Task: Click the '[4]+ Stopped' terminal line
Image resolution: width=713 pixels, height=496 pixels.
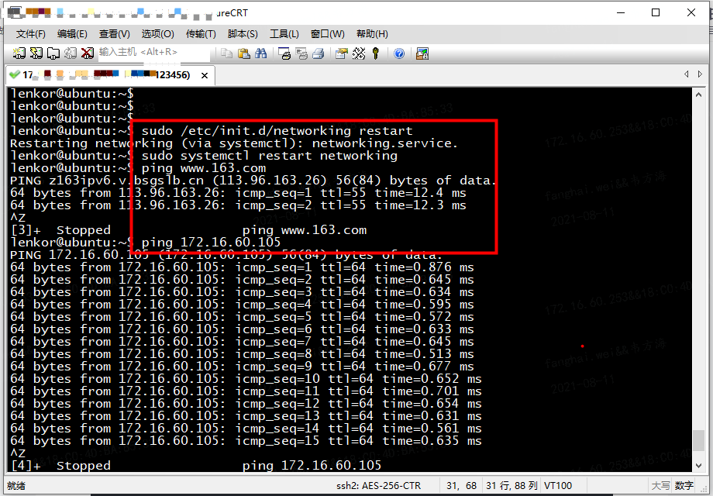Action: (x=196, y=466)
